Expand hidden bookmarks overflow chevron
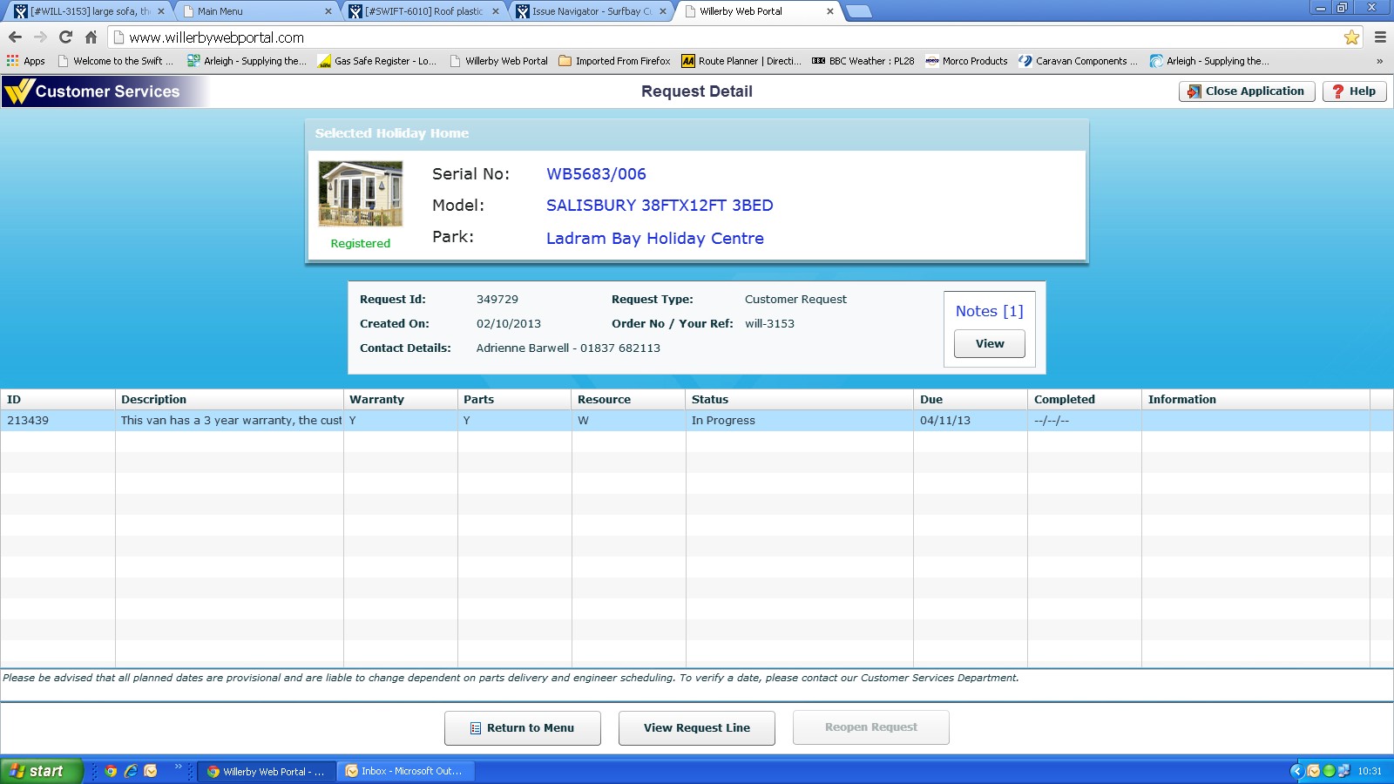Image resolution: width=1394 pixels, height=784 pixels. (1379, 61)
